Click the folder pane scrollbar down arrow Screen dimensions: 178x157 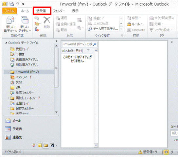coord(56,112)
